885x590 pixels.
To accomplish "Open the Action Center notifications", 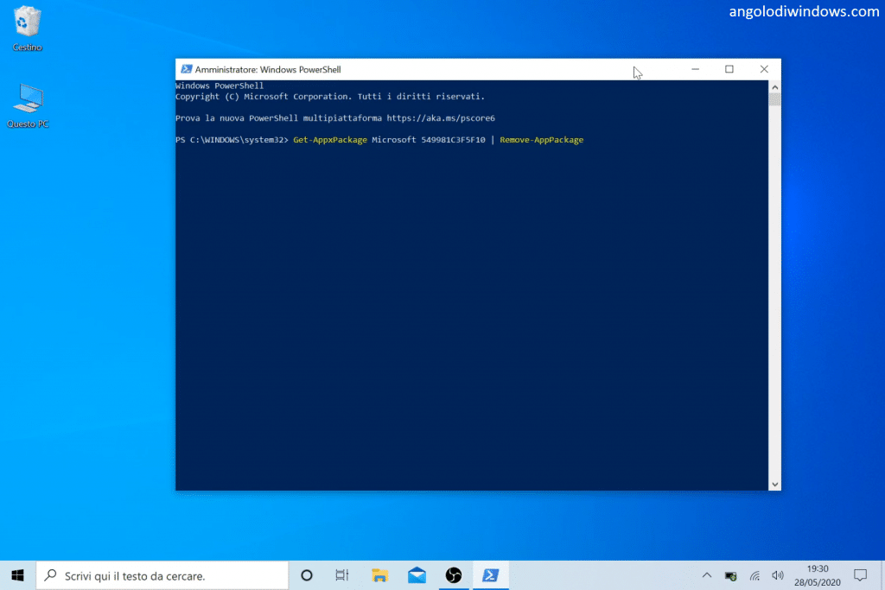I will pyautogui.click(x=860, y=575).
